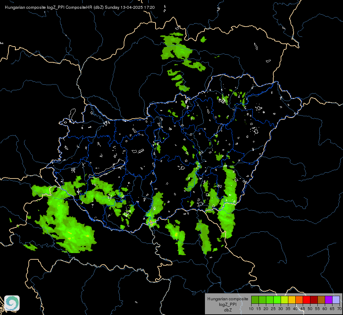Click the swirl weather service logo
The width and height of the screenshot is (343, 315).
[12, 303]
